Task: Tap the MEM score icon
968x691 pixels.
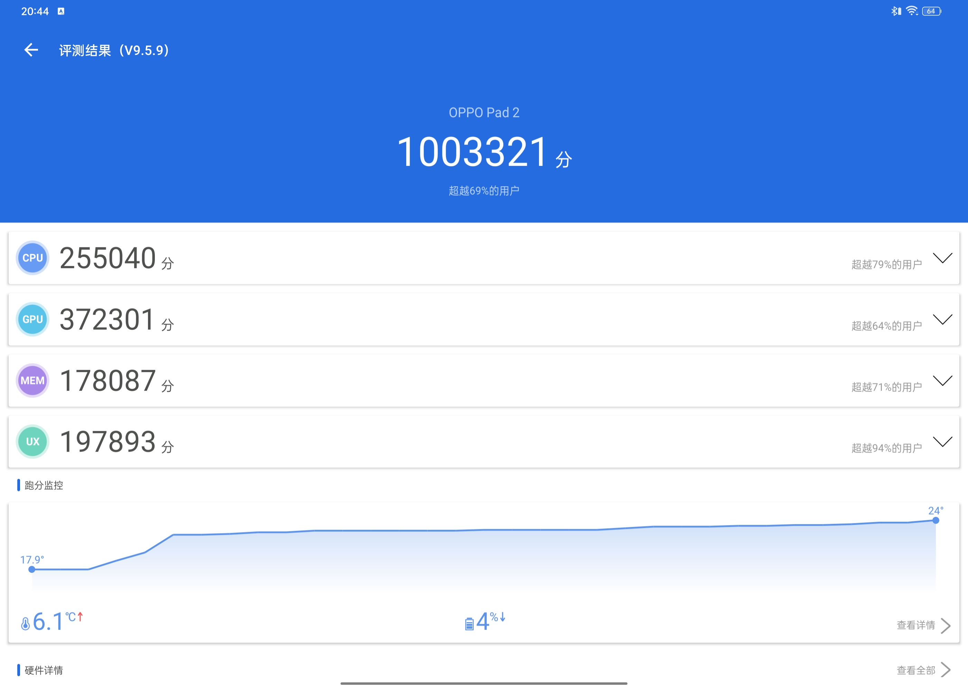Action: [33, 380]
